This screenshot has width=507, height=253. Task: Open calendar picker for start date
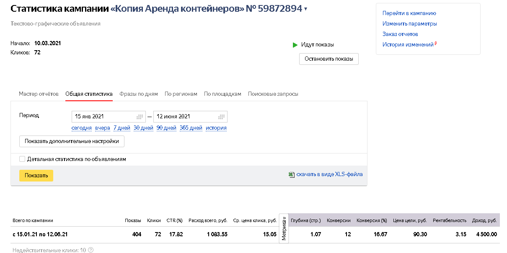(140, 117)
